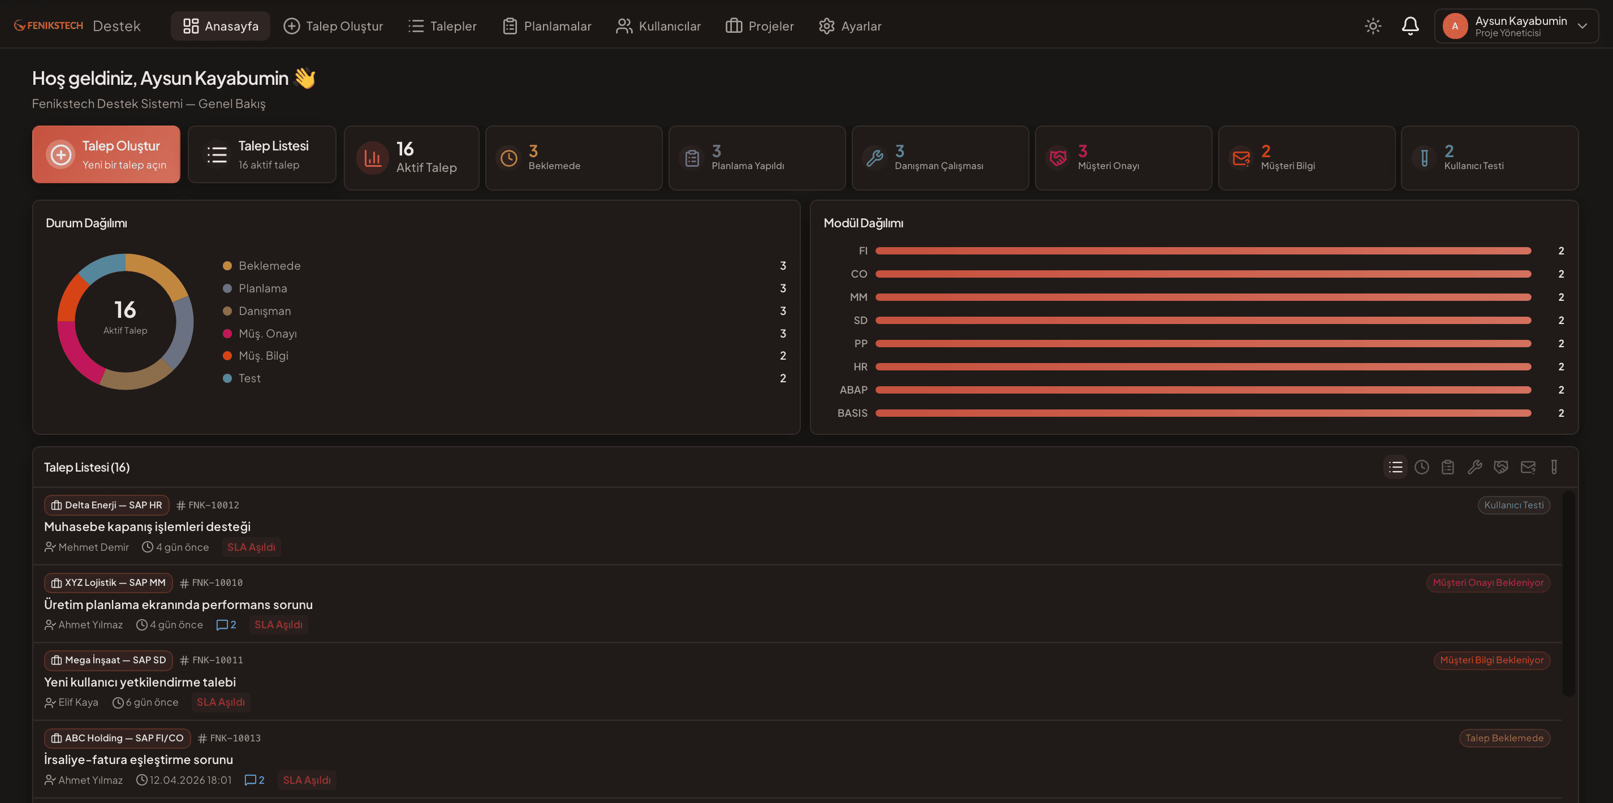The width and height of the screenshot is (1613, 803).
Task: Open the Talepler menu item
Action: pos(442,25)
